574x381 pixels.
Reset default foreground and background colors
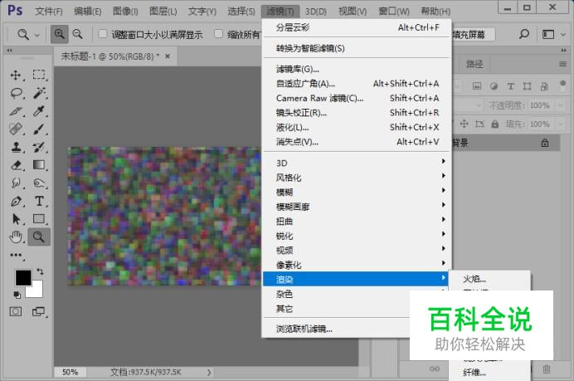click(x=17, y=295)
